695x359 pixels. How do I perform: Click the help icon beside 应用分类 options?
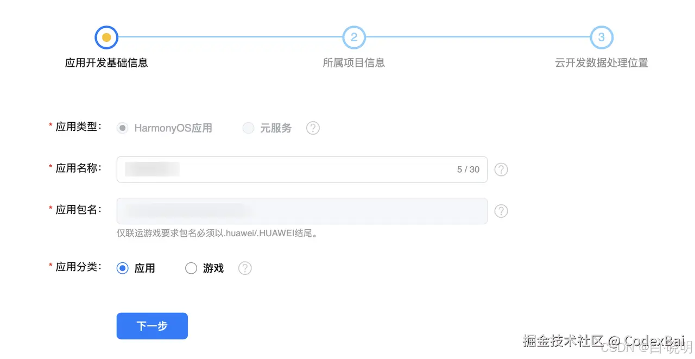(x=244, y=268)
